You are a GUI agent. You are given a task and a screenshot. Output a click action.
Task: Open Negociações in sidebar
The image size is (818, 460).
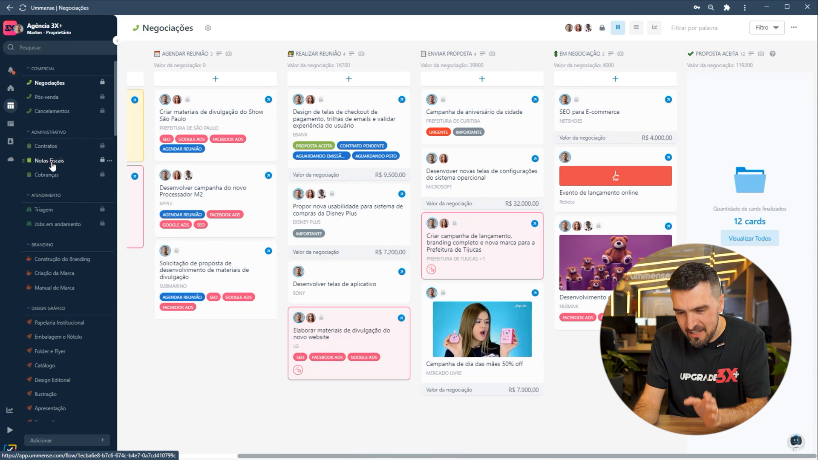tap(49, 83)
